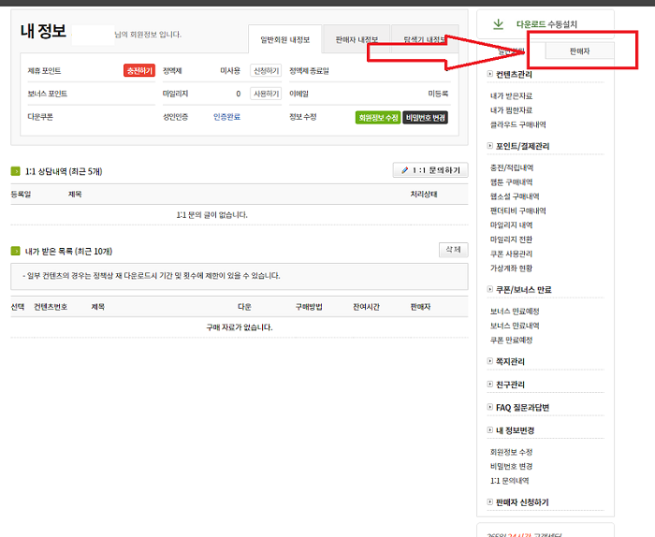Select the 판매자 내정보 tab

pos(355,39)
